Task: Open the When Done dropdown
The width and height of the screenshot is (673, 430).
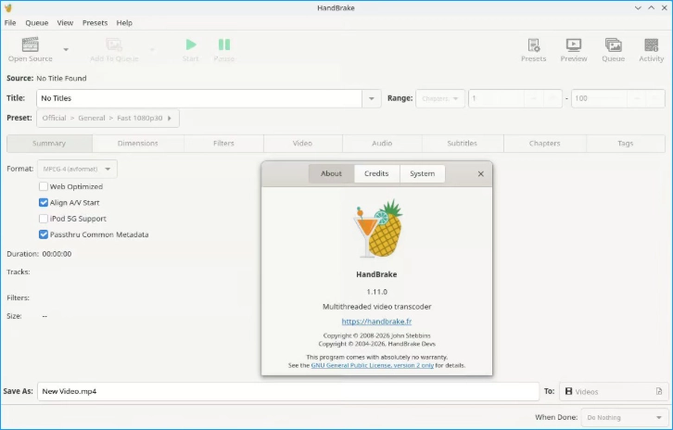Action: [625, 418]
